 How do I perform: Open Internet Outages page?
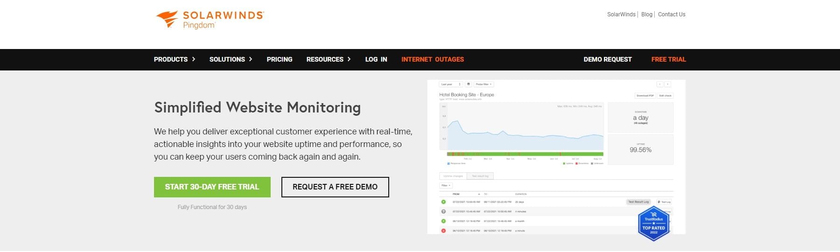(x=433, y=59)
